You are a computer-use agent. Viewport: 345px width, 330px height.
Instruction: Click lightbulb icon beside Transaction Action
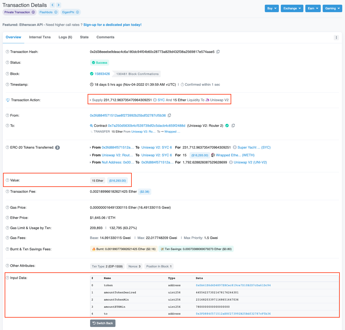click(x=8, y=100)
